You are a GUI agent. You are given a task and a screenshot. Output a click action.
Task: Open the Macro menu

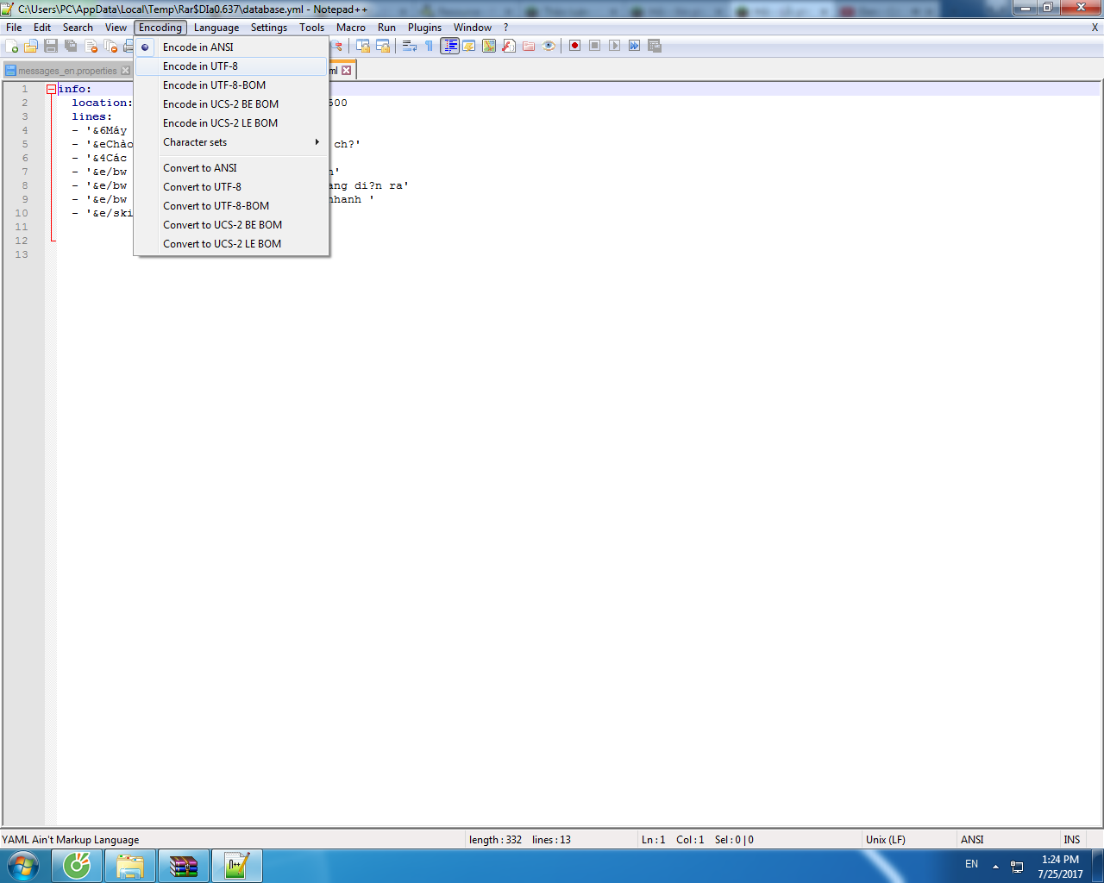point(351,28)
